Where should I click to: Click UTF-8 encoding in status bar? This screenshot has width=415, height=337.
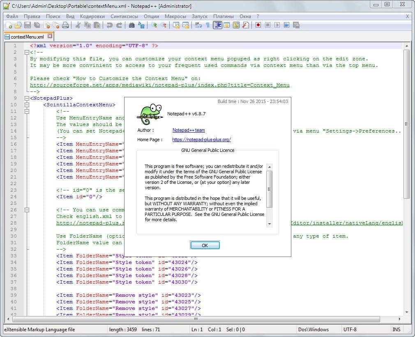(x=350, y=330)
